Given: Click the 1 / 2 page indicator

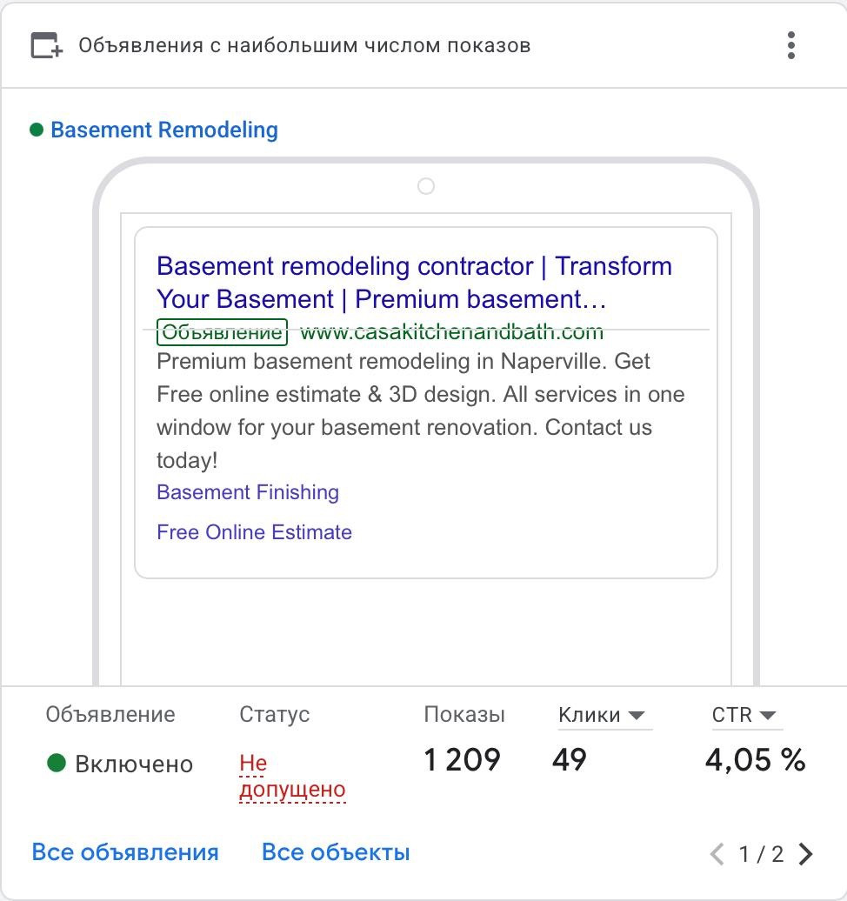Looking at the screenshot, I should (x=761, y=854).
